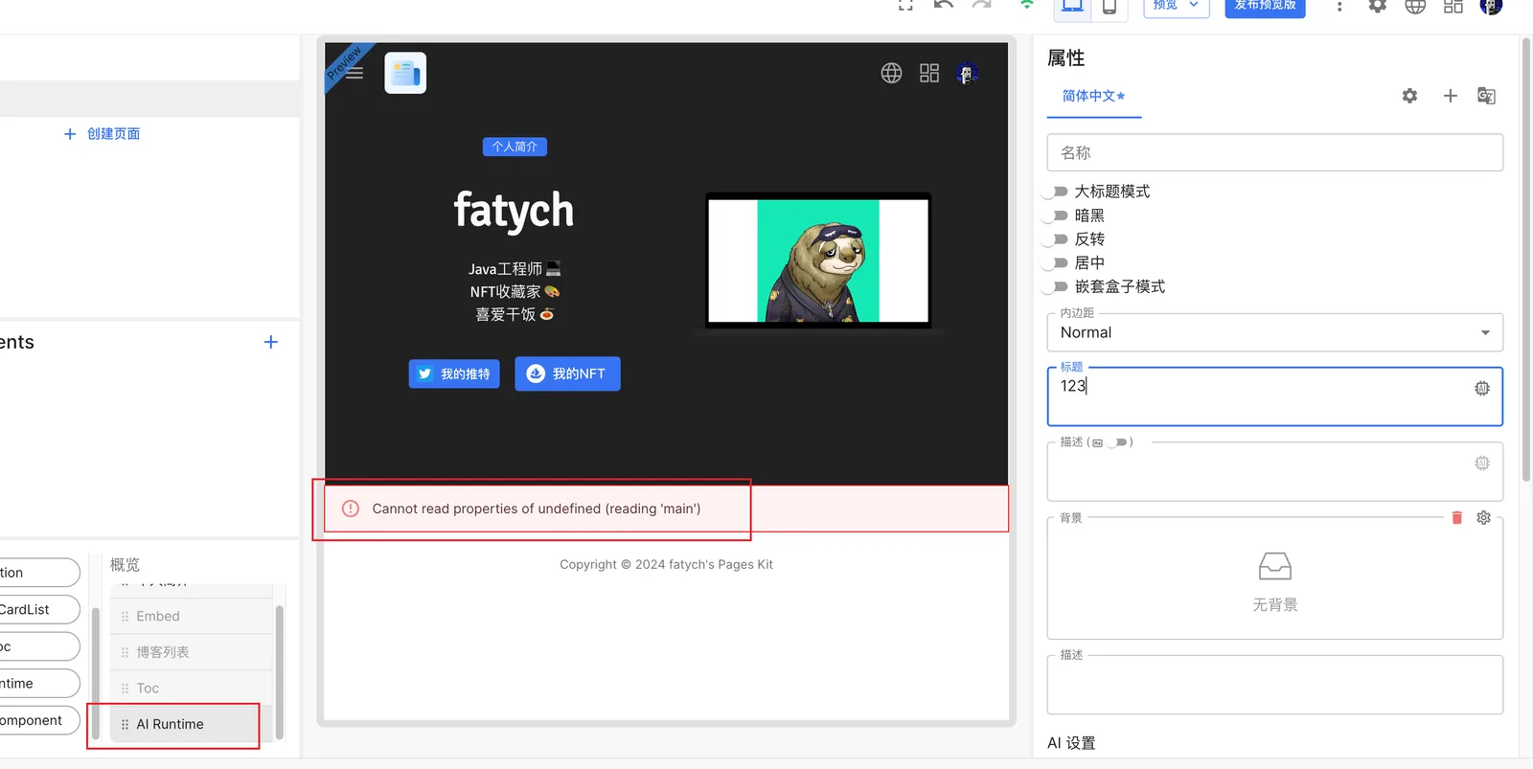Image resolution: width=1533 pixels, height=769 pixels.
Task: Focus the lower 描述 text field
Action: pyautogui.click(x=1274, y=685)
